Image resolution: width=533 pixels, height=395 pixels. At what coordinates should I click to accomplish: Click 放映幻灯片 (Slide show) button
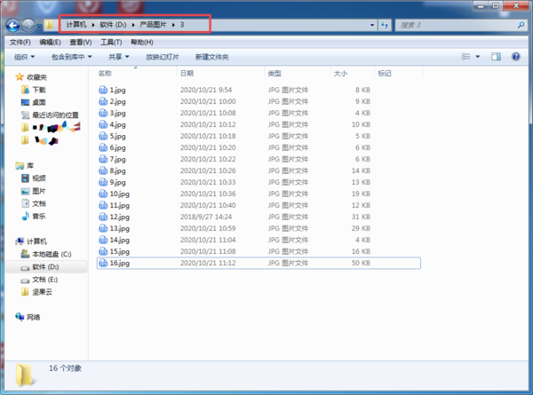pos(163,57)
